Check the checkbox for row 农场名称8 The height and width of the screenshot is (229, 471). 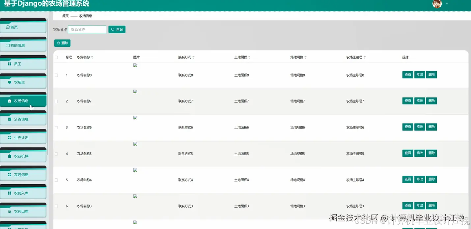pos(56,75)
